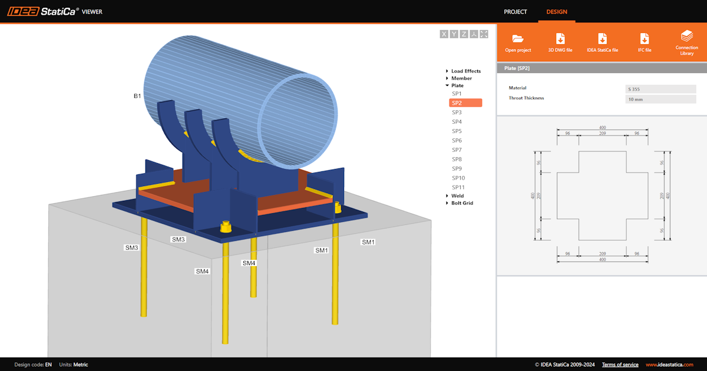Expand the Member tree node
707x371 pixels.
[x=447, y=78]
